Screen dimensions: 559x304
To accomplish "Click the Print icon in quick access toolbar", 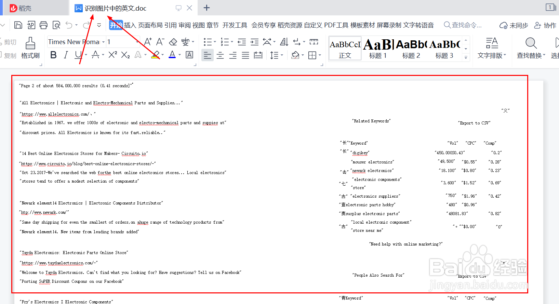I will pyautogui.click(x=43, y=25).
